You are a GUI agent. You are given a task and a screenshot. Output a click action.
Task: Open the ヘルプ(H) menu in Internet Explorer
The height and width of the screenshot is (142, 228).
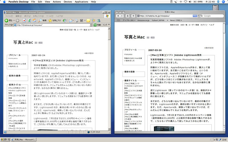point(59,16)
